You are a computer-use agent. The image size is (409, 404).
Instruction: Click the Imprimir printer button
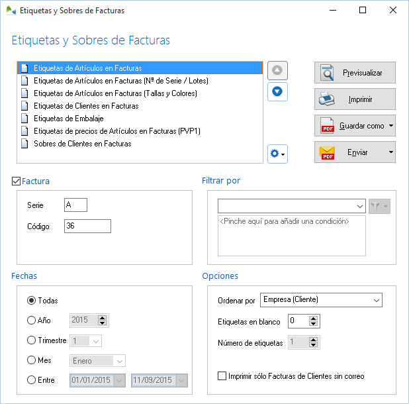pyautogui.click(x=355, y=99)
